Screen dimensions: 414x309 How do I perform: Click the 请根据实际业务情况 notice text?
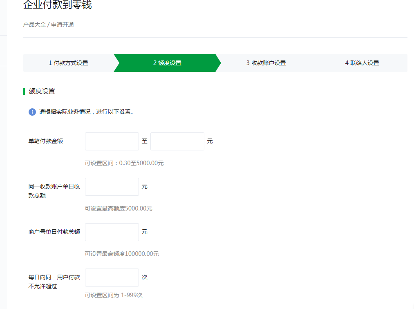(86, 112)
